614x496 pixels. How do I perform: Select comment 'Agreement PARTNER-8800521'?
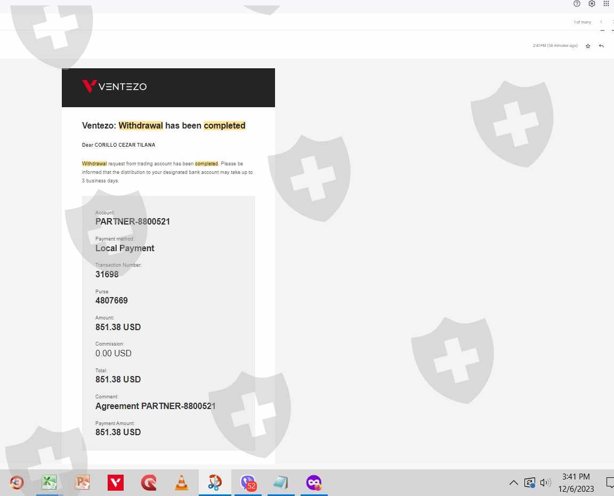155,406
